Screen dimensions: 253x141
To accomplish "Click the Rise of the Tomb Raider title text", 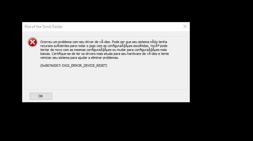I will pos(43,27).
